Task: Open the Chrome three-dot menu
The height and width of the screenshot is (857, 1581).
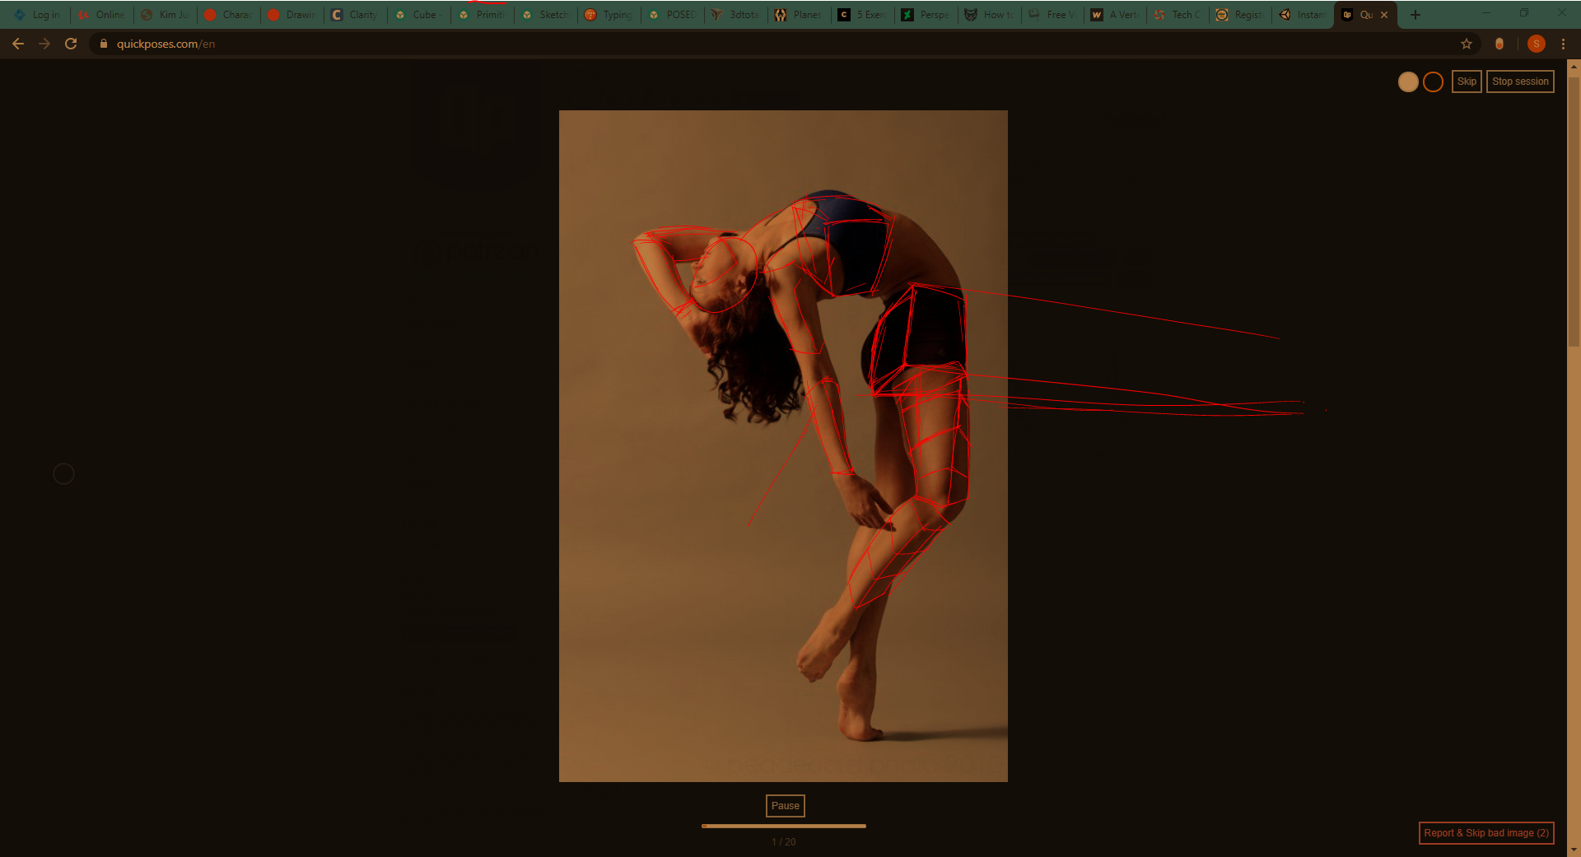Action: pyautogui.click(x=1563, y=44)
